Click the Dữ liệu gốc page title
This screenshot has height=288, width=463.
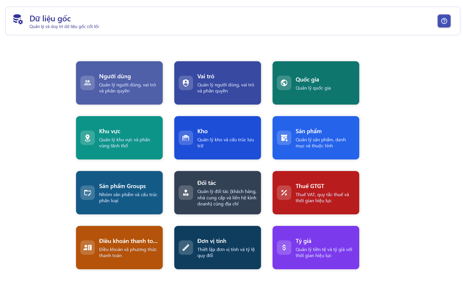coord(50,18)
